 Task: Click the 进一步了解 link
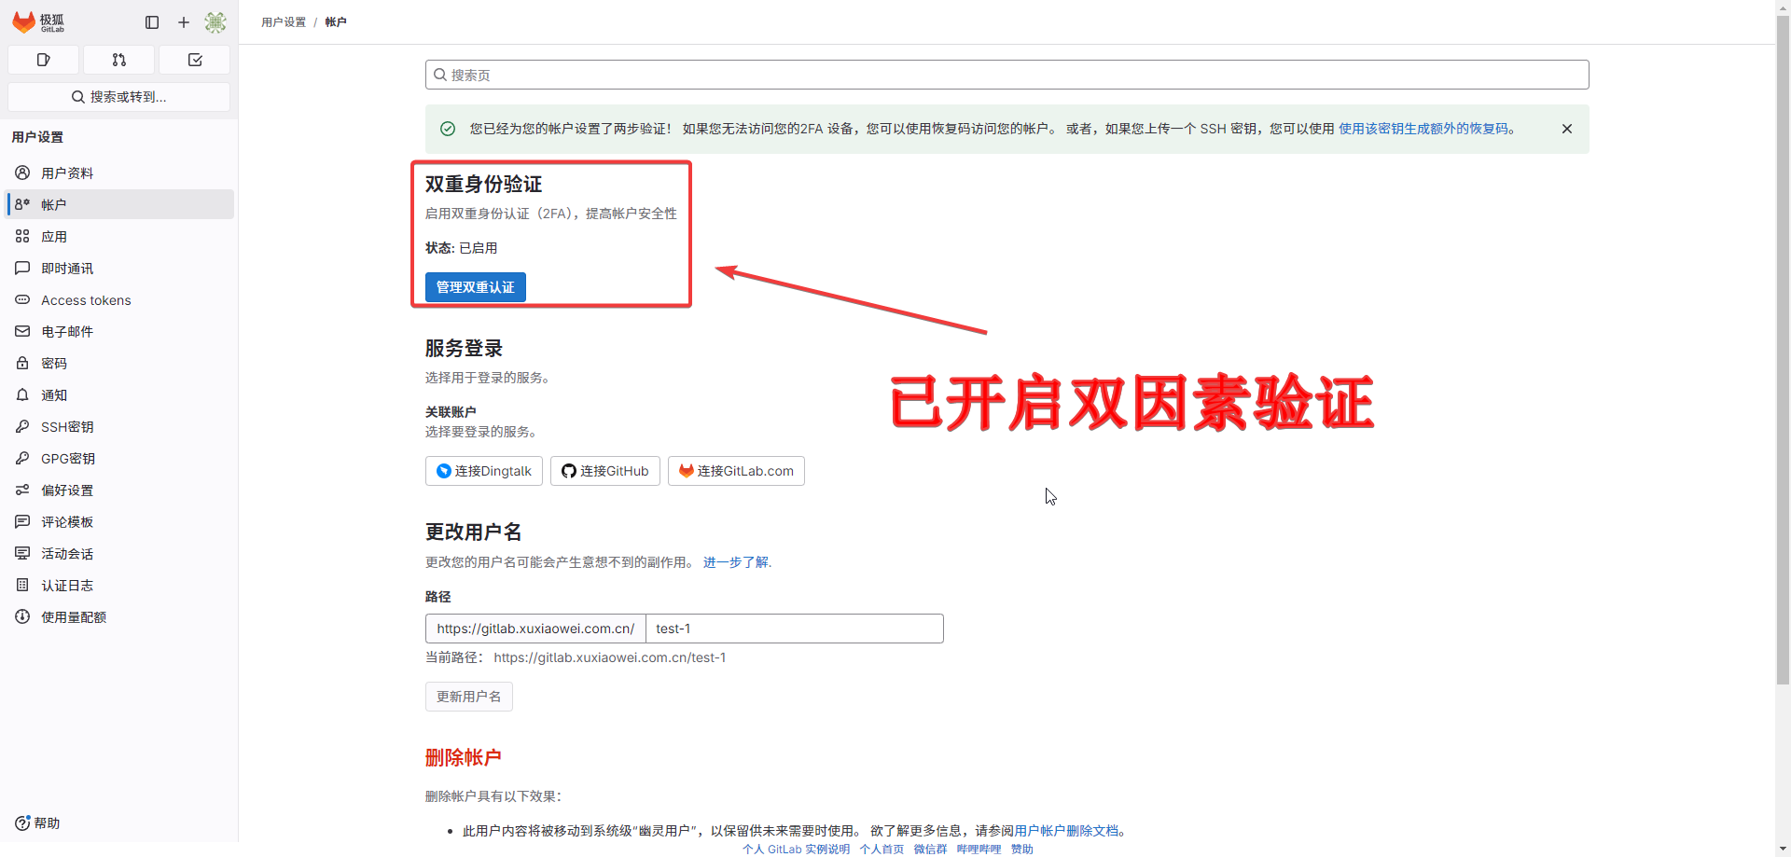tap(735, 562)
